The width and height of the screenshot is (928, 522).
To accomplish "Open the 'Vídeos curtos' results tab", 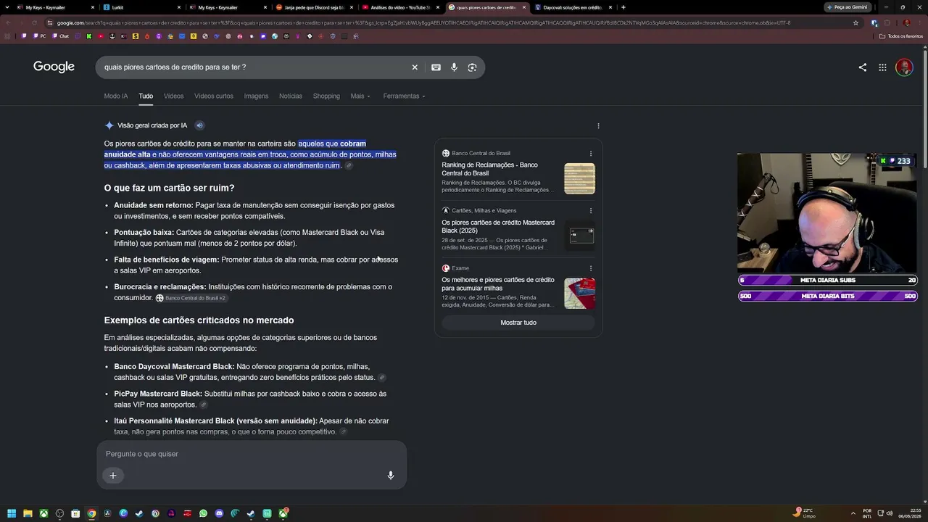I will pyautogui.click(x=214, y=96).
